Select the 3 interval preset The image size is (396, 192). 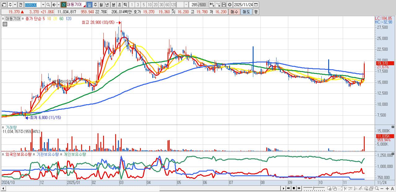[138, 5]
